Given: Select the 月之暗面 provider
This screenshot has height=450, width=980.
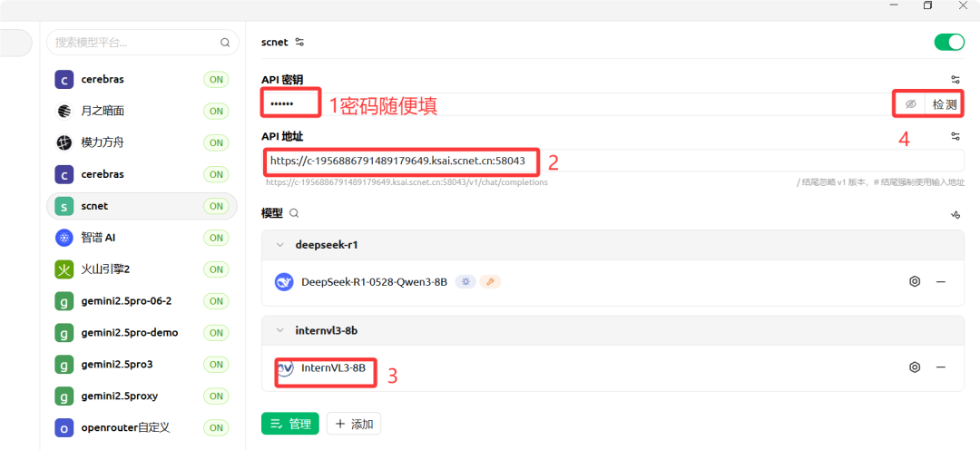Looking at the screenshot, I should (142, 111).
